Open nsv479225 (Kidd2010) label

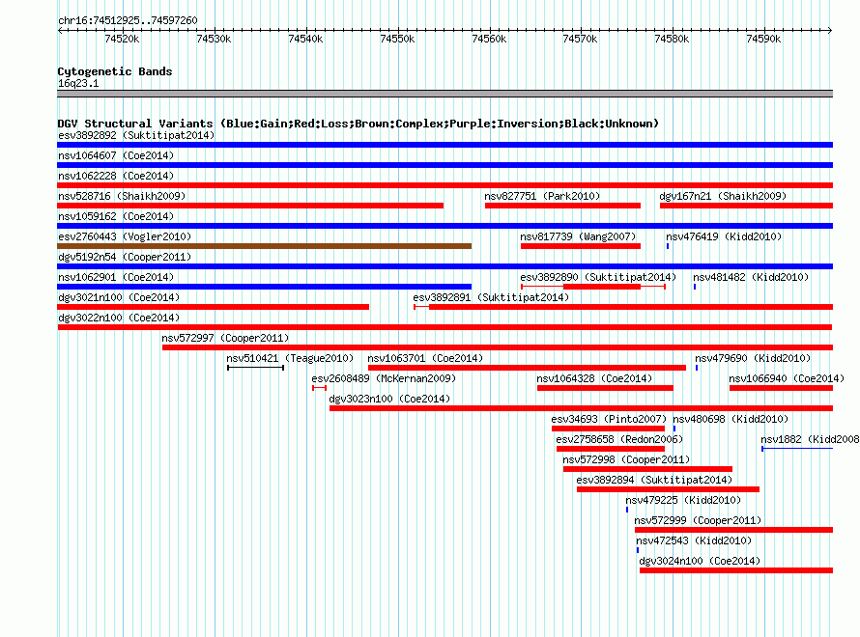point(683,500)
